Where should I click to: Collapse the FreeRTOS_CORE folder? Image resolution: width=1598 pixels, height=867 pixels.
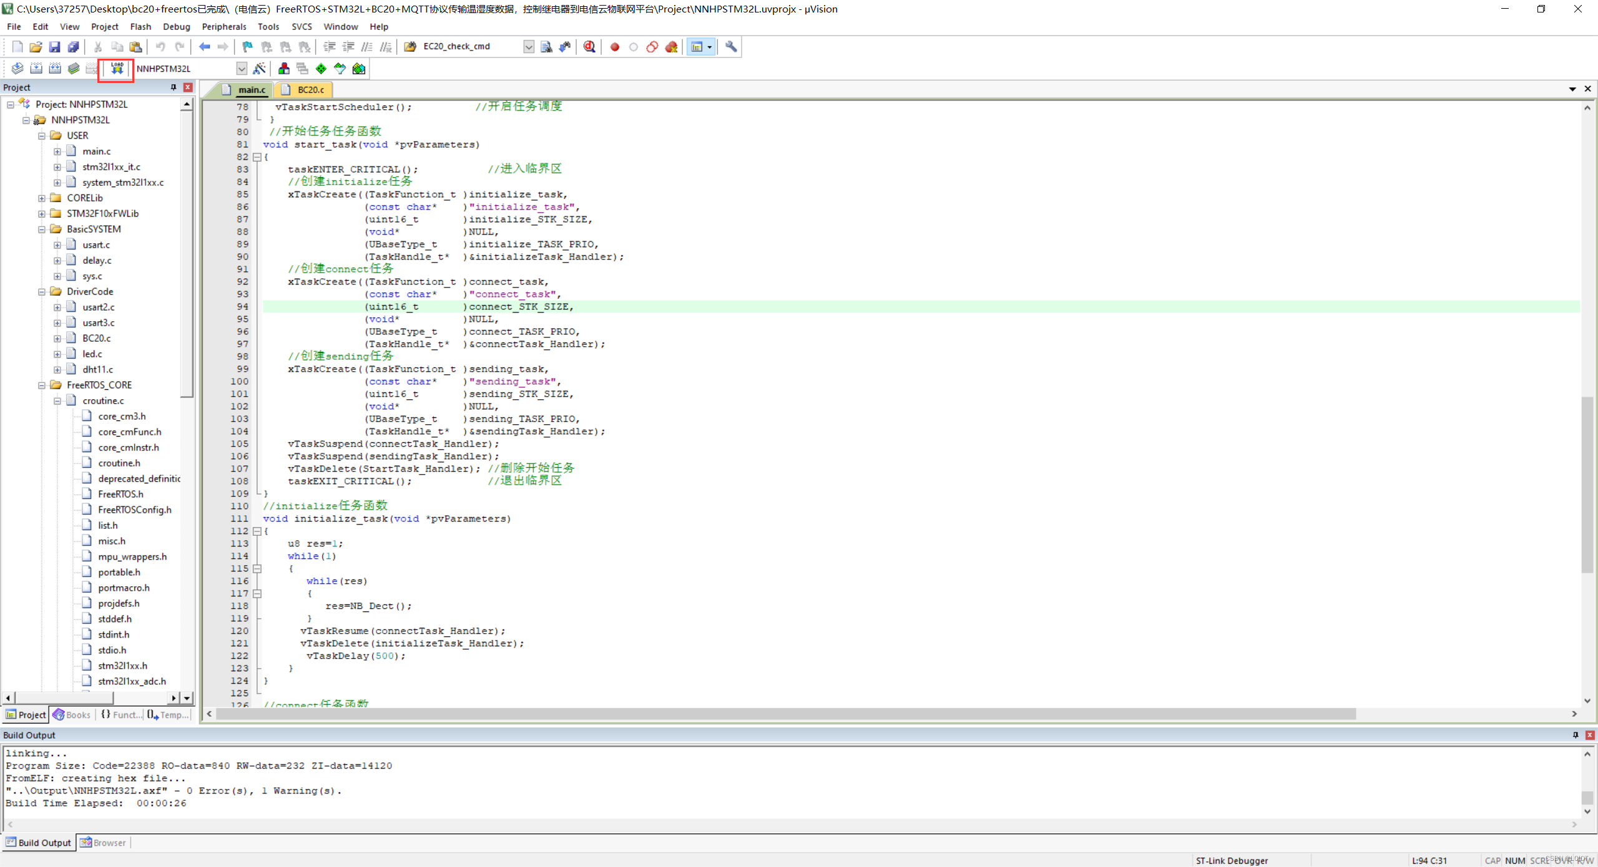click(x=42, y=385)
